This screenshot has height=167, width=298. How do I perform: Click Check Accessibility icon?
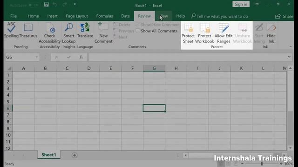click(x=50, y=28)
